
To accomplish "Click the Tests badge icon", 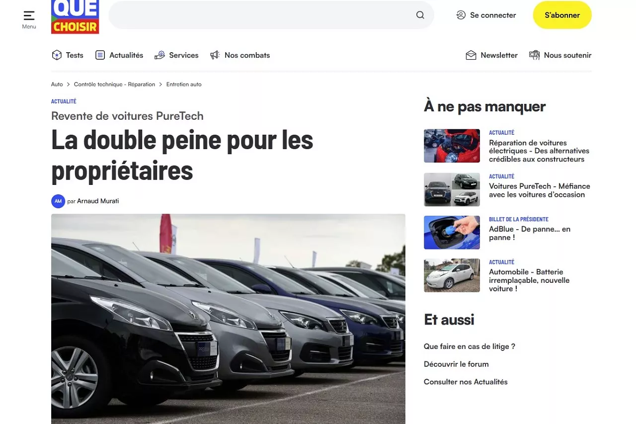I will (x=57, y=55).
